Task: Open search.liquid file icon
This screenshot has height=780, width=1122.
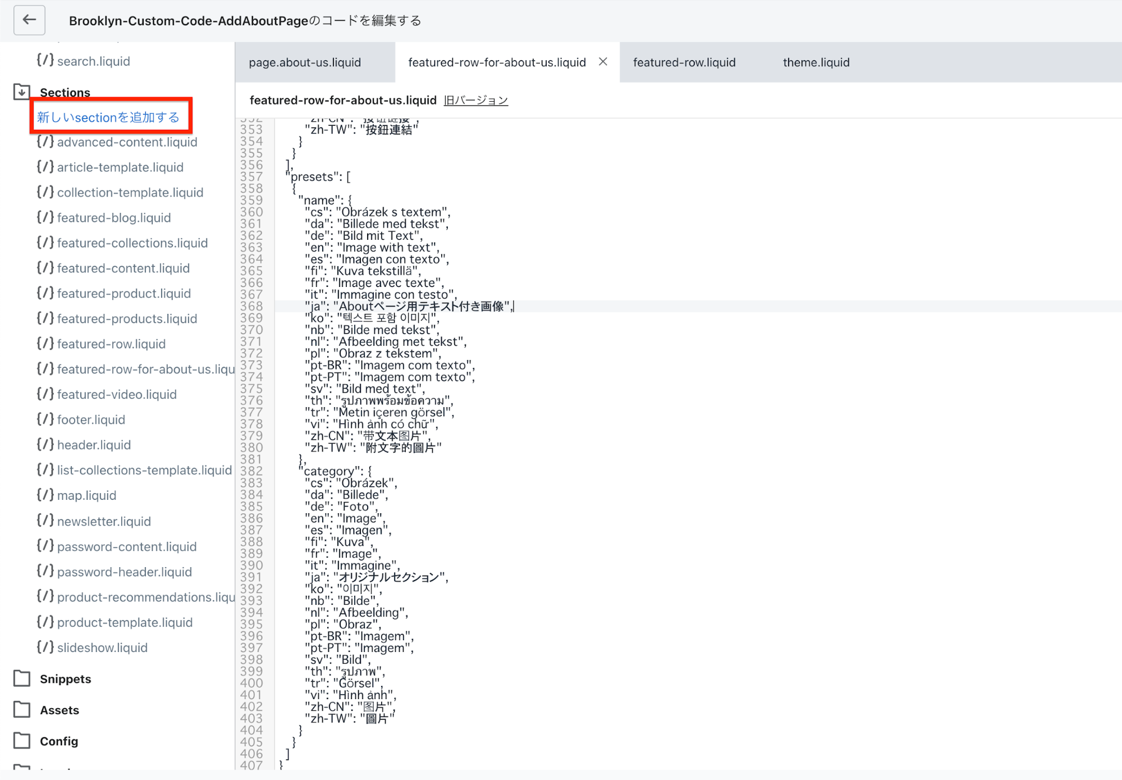Action: [45, 60]
